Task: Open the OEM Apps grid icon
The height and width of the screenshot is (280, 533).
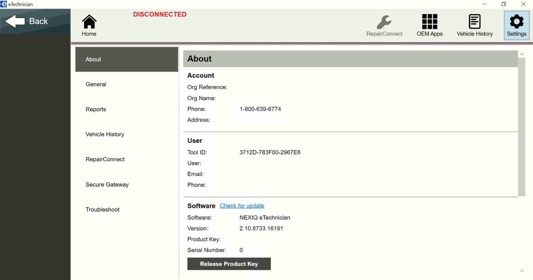Action: coord(430,25)
